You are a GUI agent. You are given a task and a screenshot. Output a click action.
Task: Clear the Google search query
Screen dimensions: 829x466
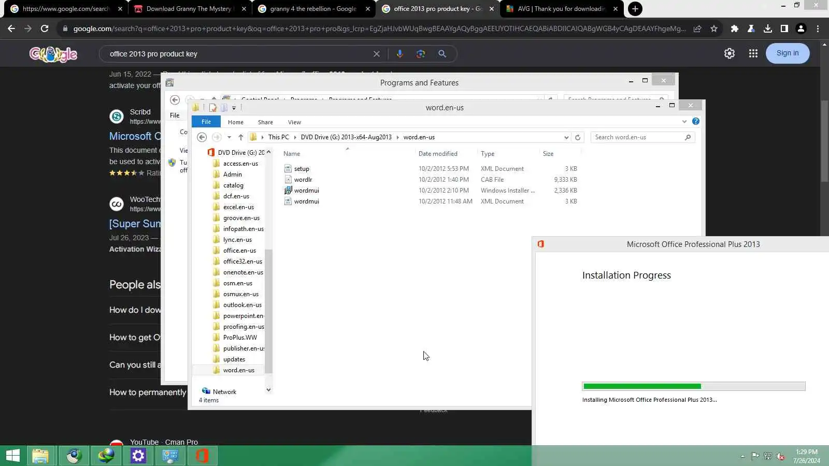coord(377,54)
